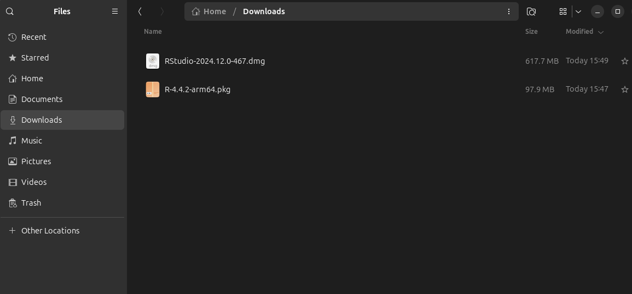The image size is (632, 294).
Task: Open the Trash folder in the sidebar
Action: pyautogui.click(x=31, y=203)
